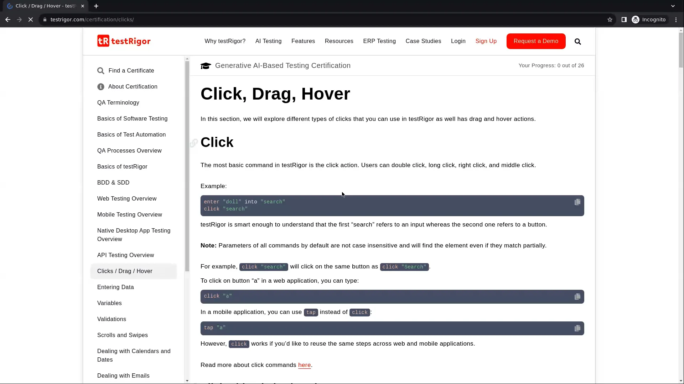Image resolution: width=684 pixels, height=384 pixels.
Task: Open ERP Testing menu
Action: (x=379, y=41)
